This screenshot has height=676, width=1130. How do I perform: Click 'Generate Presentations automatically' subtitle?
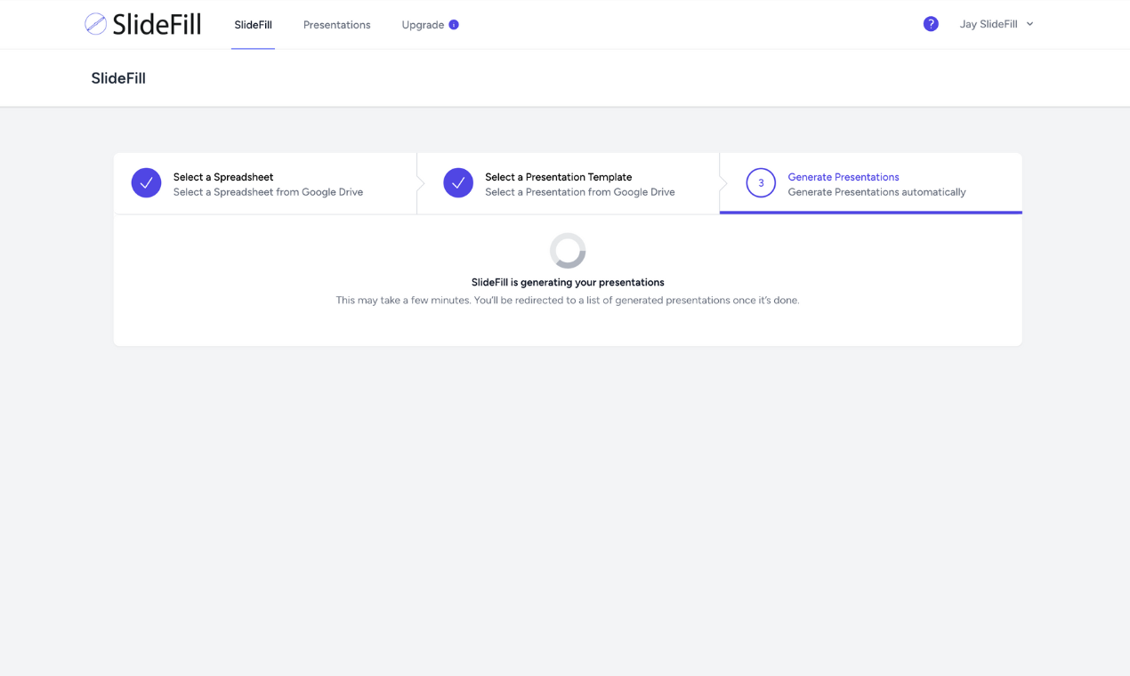pos(876,192)
